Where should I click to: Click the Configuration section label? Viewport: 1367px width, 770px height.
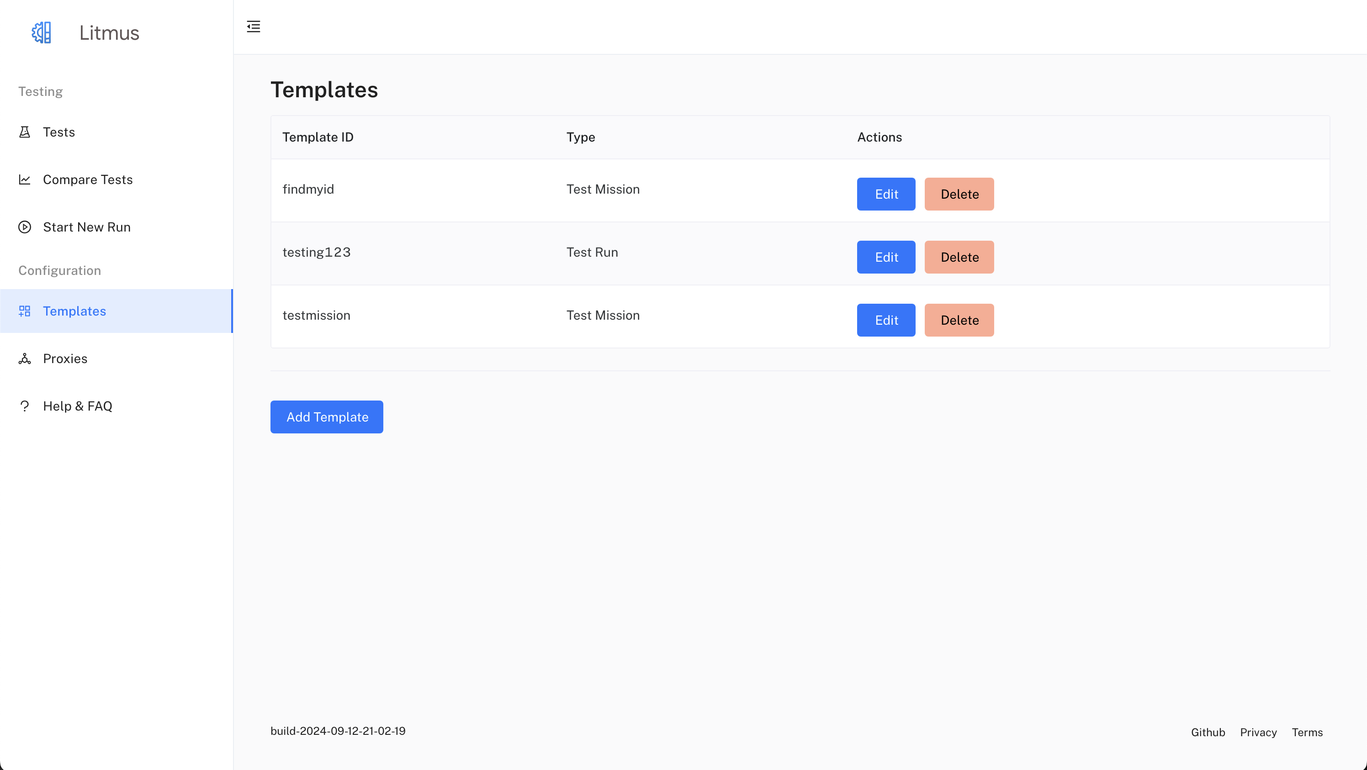(60, 270)
